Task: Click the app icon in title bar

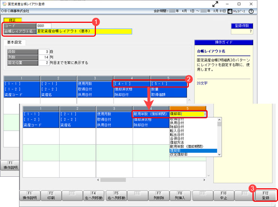Action: click(x=3, y=4)
